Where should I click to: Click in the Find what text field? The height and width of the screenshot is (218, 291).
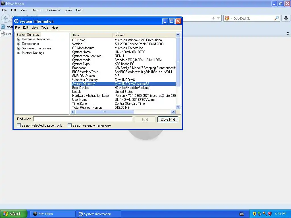coord(83,119)
